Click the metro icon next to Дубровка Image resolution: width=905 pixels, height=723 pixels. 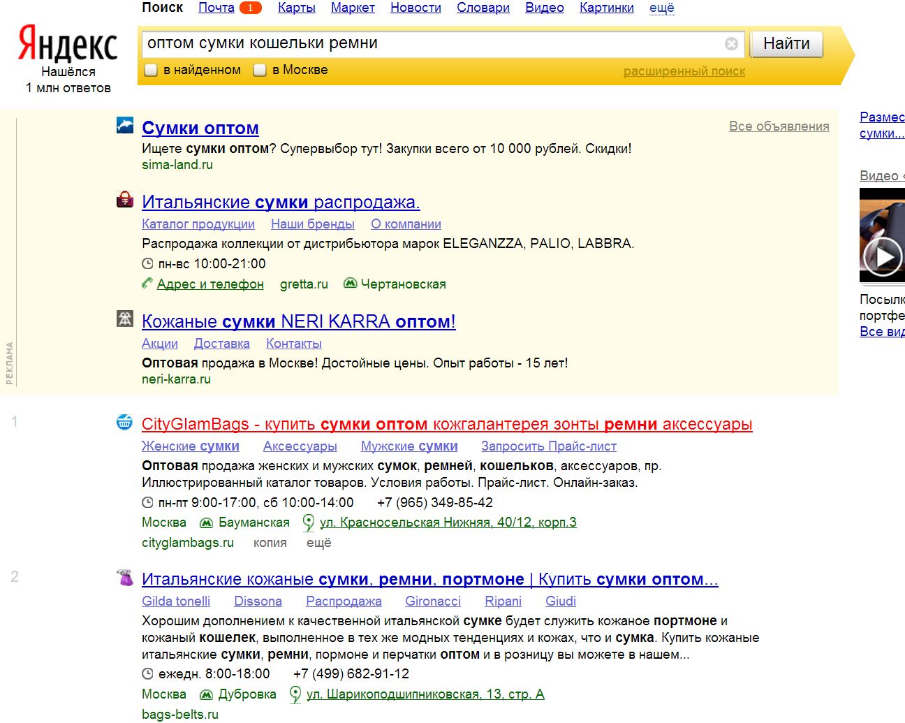coord(206,694)
